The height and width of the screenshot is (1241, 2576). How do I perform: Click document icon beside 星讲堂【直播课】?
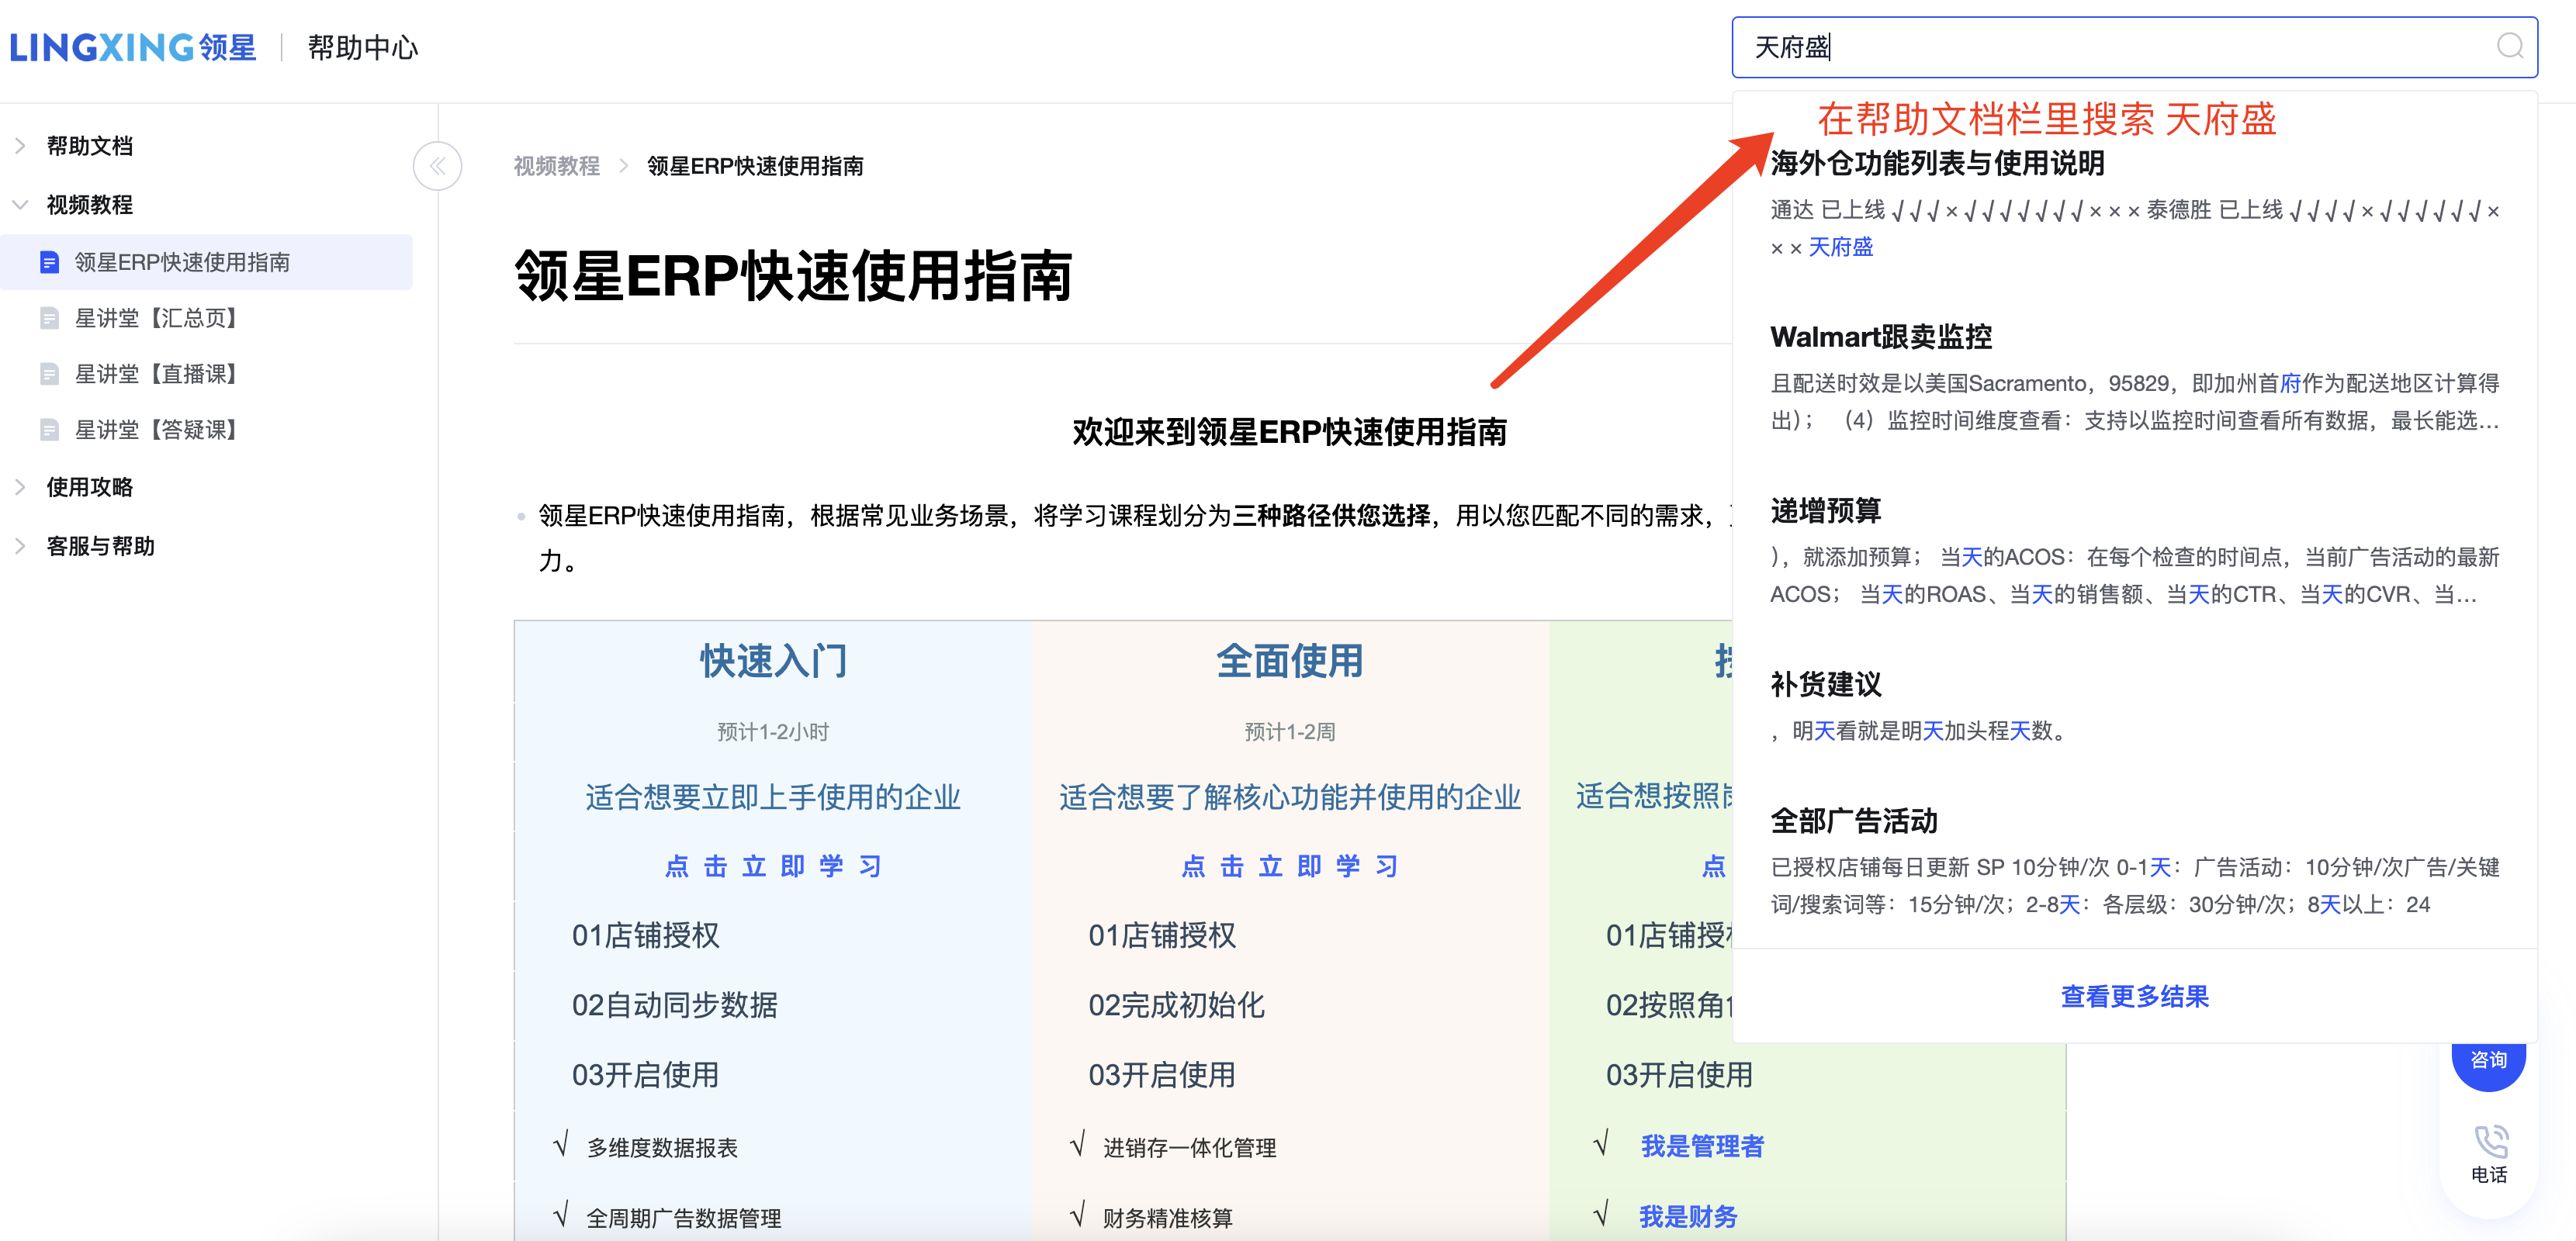pos(49,374)
